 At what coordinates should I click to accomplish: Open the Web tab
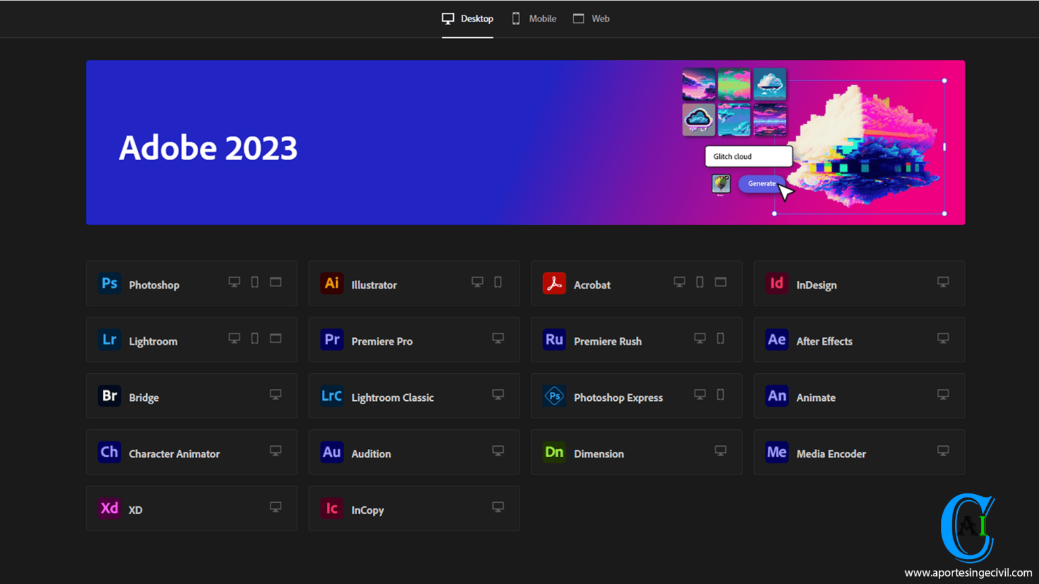click(591, 18)
